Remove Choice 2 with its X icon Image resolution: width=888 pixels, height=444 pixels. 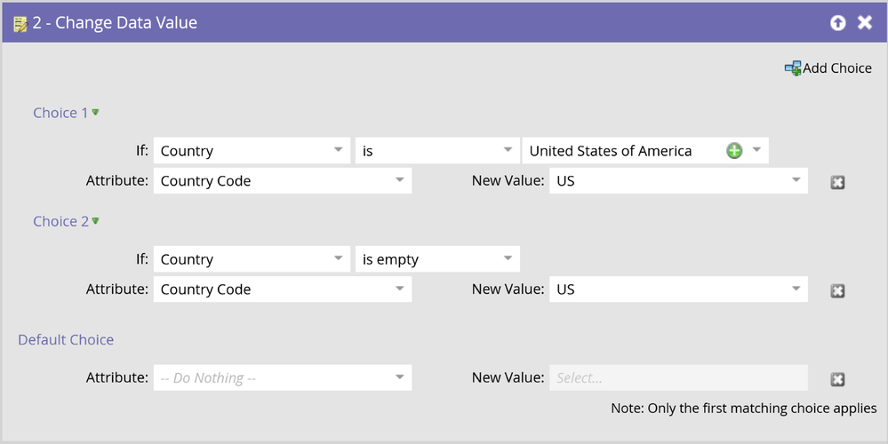tap(837, 290)
